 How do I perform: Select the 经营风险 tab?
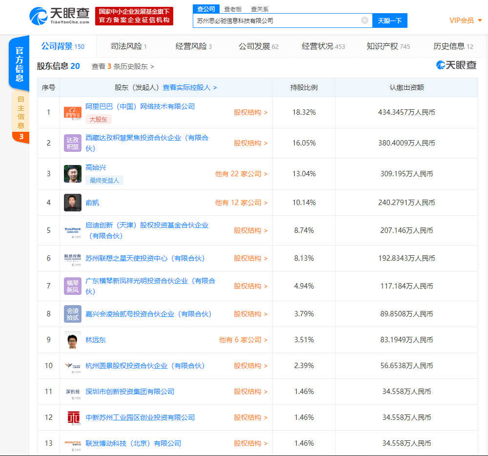pyautogui.click(x=194, y=46)
